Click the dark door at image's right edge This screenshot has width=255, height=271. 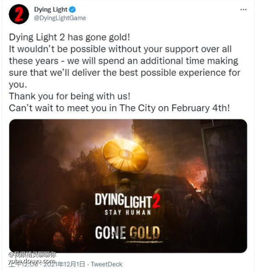point(224,156)
